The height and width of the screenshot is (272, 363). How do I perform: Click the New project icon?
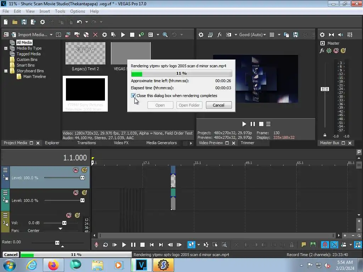pyautogui.click(x=6, y=22)
